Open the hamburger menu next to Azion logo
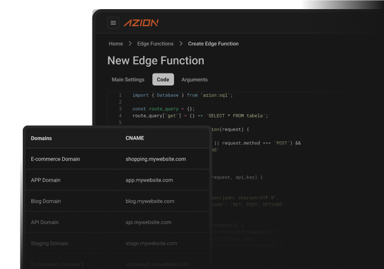 [x=113, y=23]
